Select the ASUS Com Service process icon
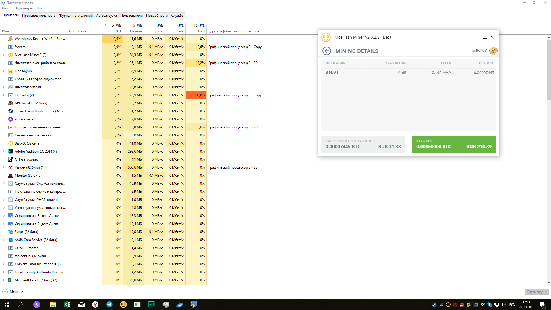Screen dimensions: 551x310 click(11, 240)
